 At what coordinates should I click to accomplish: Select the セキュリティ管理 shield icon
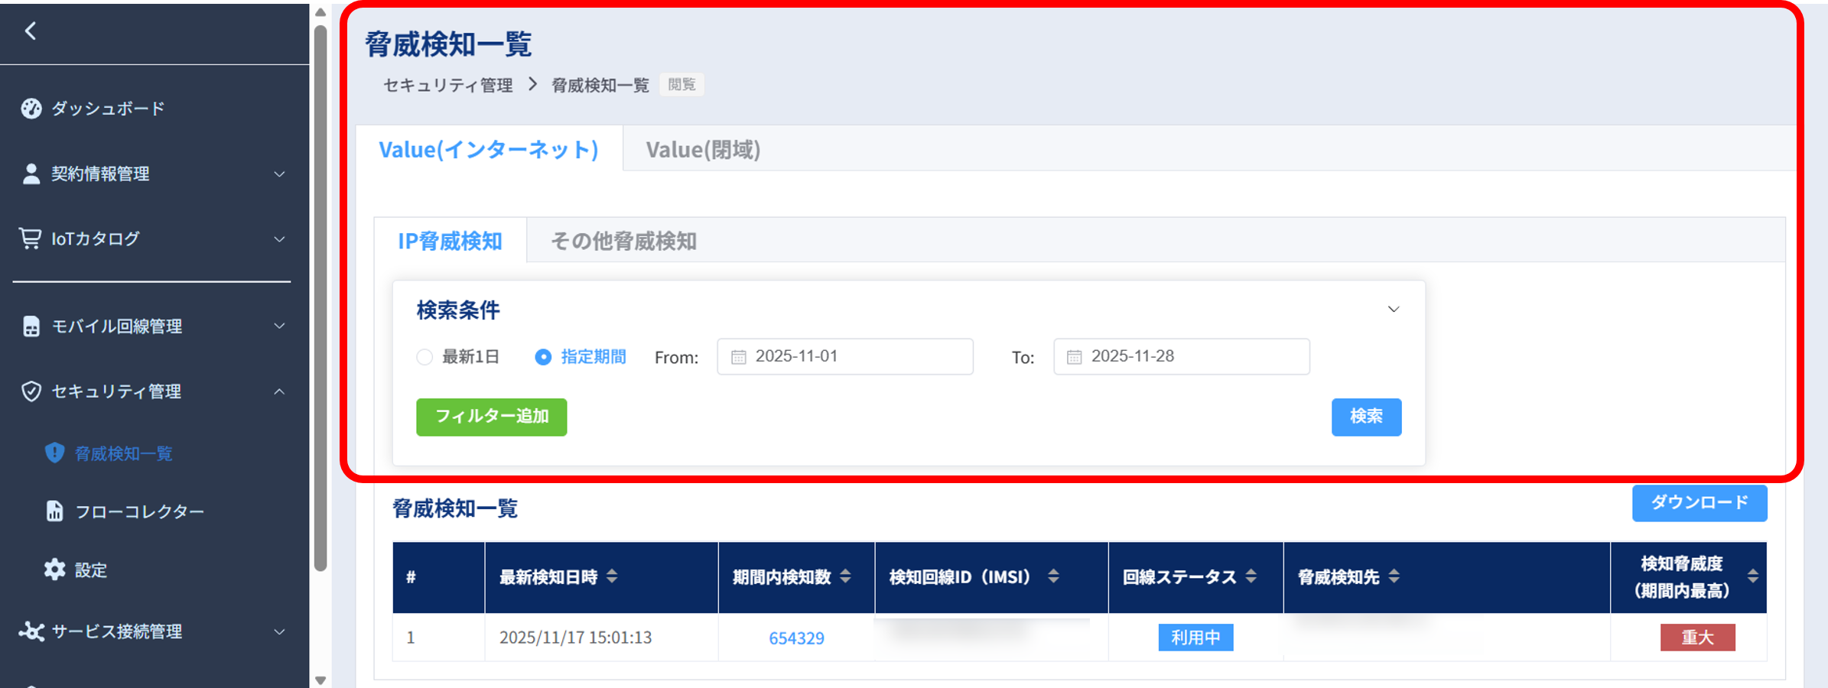(31, 391)
